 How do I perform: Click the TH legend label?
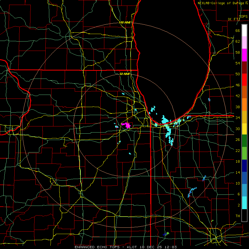(238, 216)
